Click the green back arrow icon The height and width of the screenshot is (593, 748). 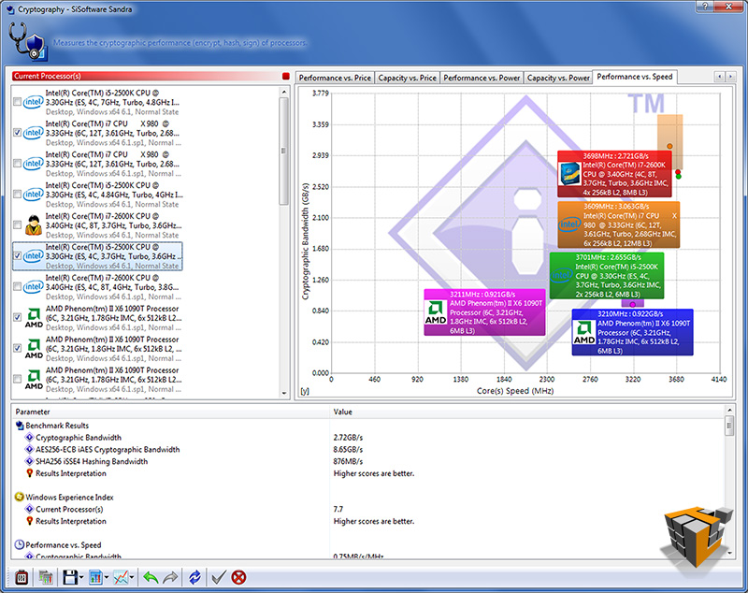(x=151, y=577)
